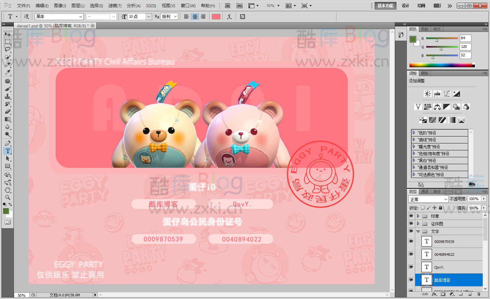Select the Horizontal Type tool in toolbox

pyautogui.click(x=8, y=151)
